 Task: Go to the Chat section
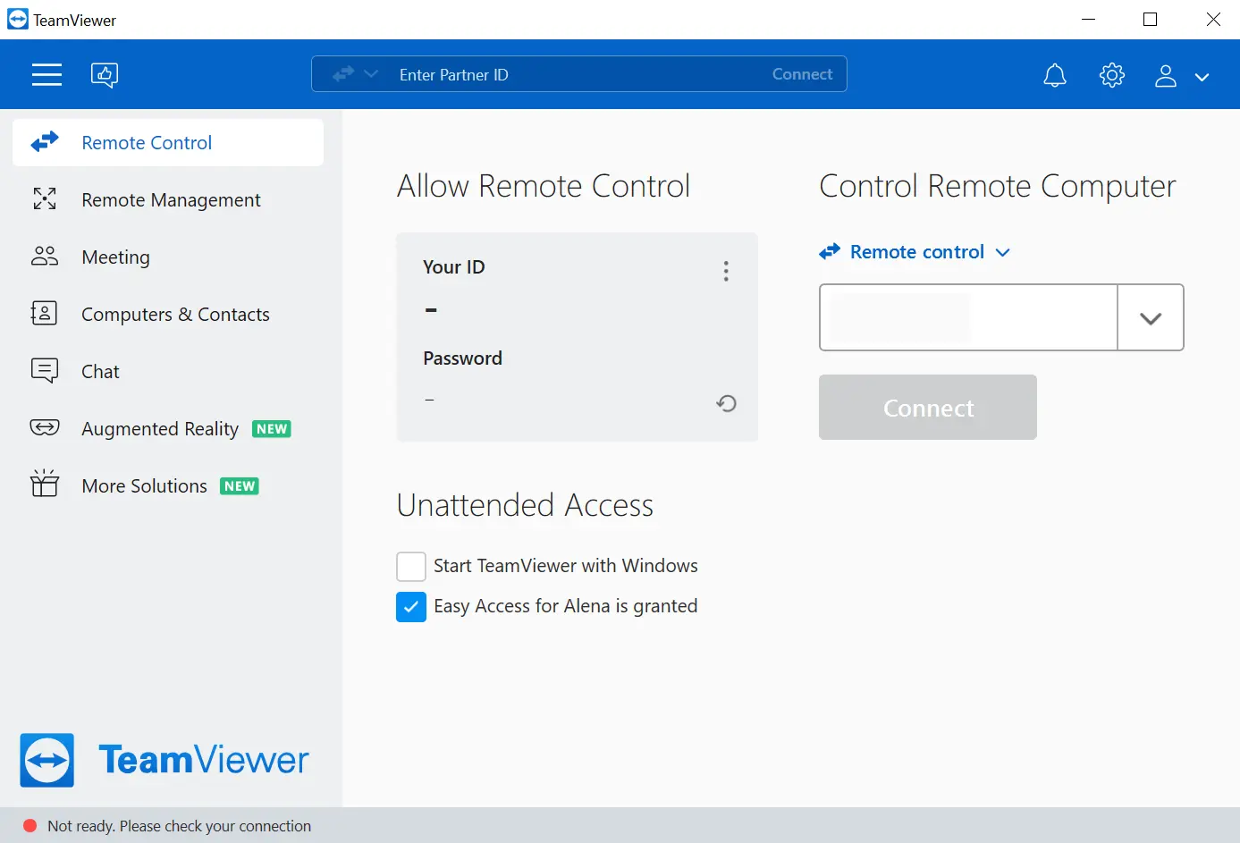168,371
